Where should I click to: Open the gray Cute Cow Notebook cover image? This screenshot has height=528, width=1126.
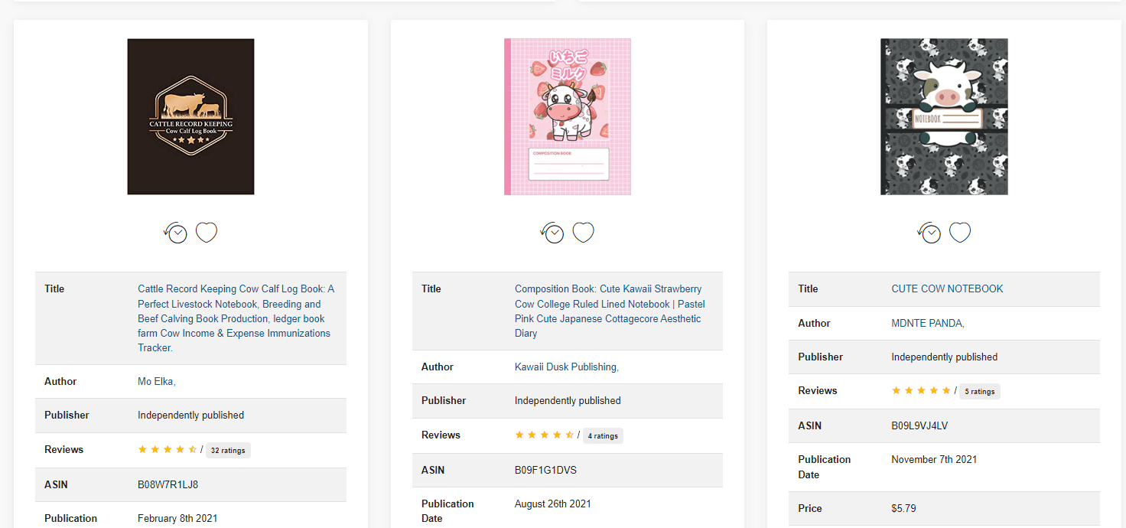[x=944, y=116]
